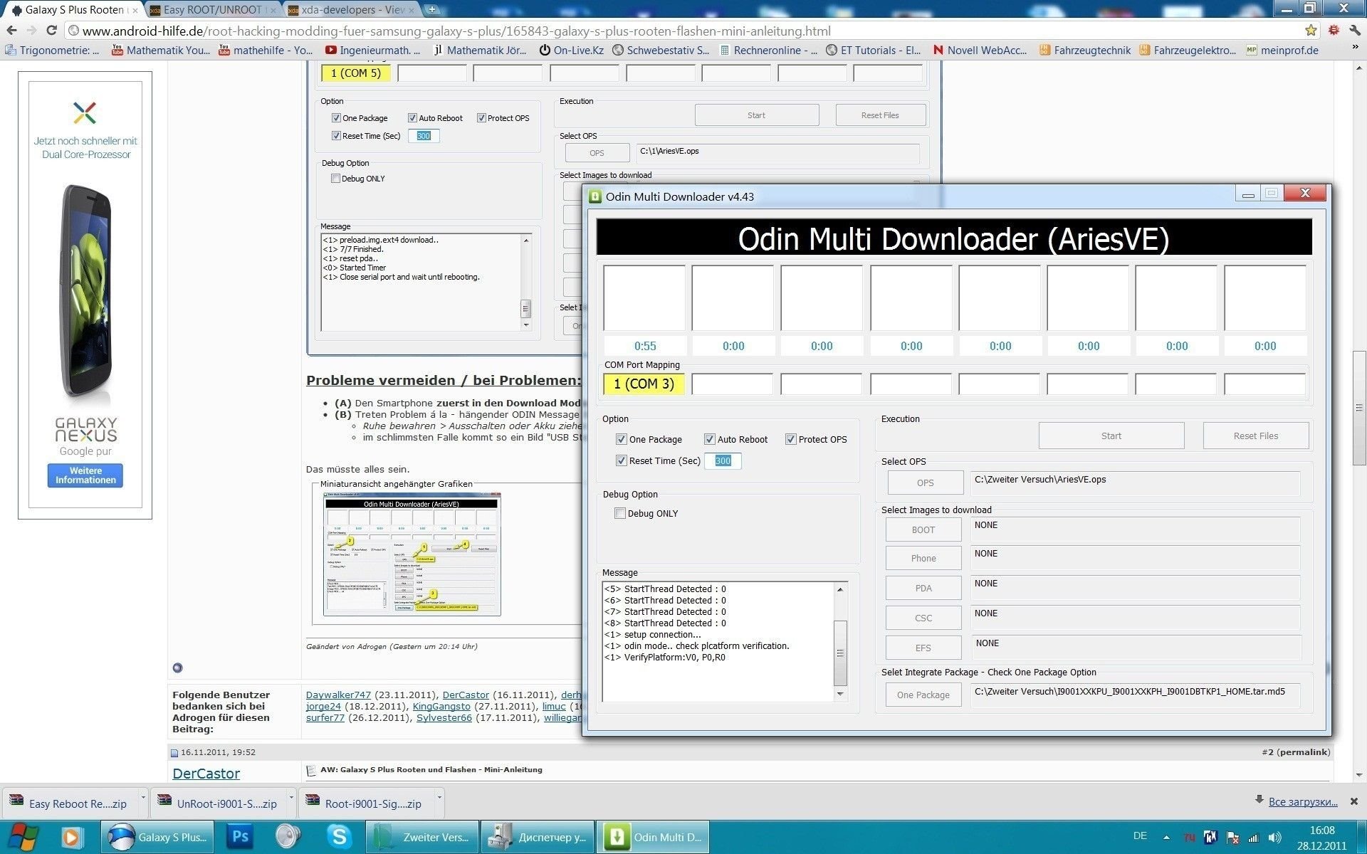Open Ingenieurmath. bookmark
This screenshot has width=1367, height=854.
[x=372, y=50]
